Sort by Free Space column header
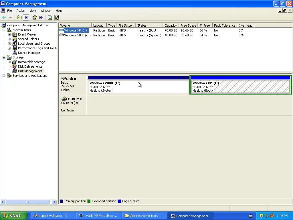The image size is (293, 220). [x=188, y=25]
